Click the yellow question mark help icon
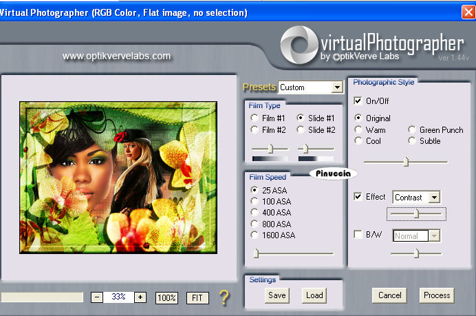476x316 pixels. (224, 297)
